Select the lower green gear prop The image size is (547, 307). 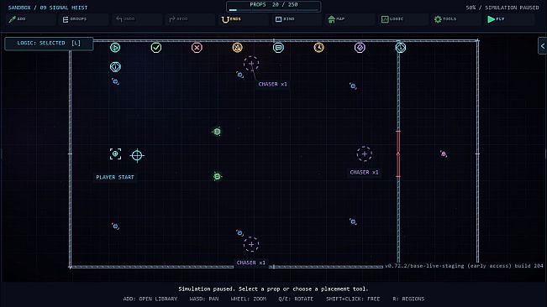[217, 176]
